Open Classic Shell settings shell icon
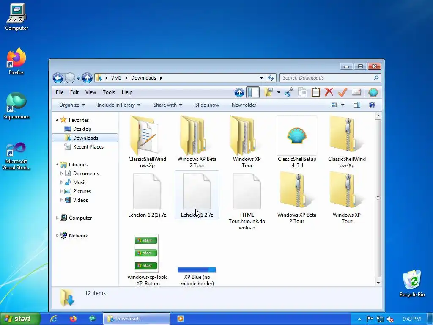The width and height of the screenshot is (433, 325). tap(373, 93)
